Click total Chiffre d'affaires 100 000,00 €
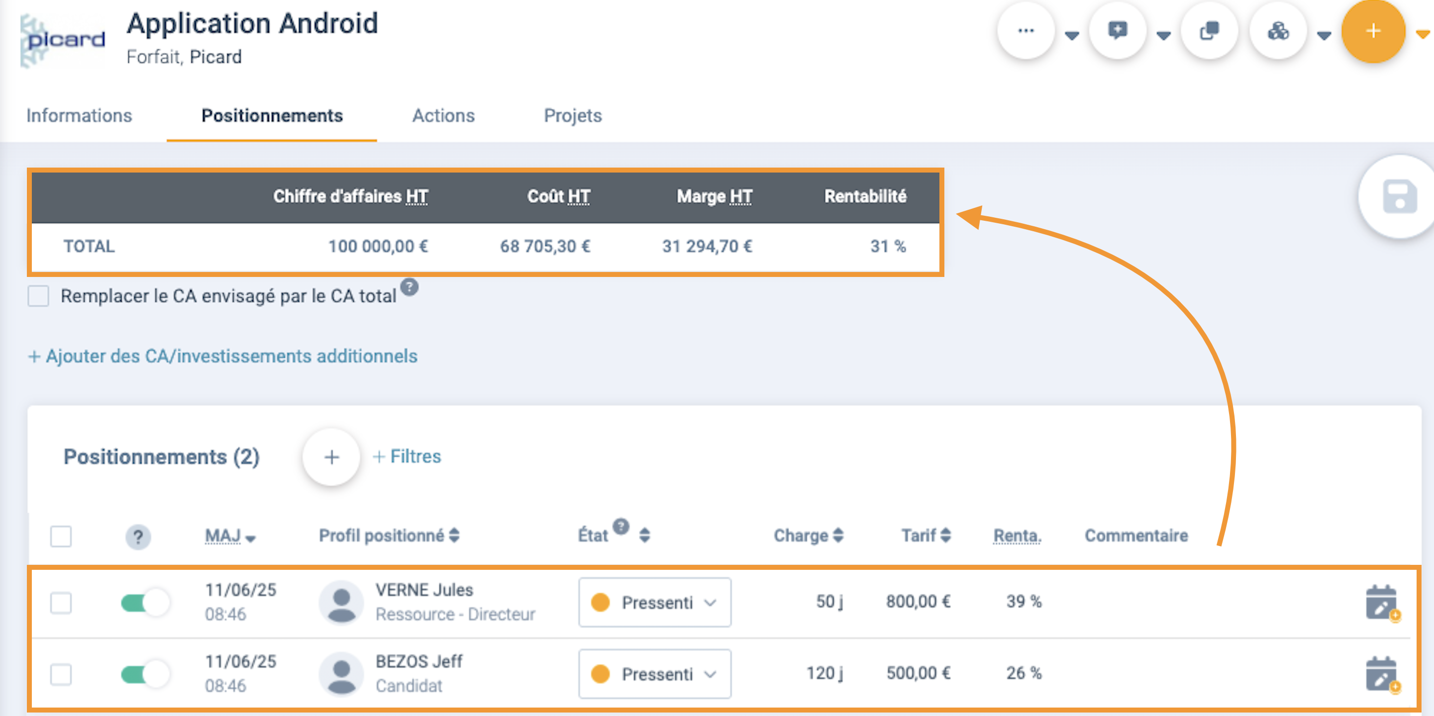Viewport: 1434px width, 716px height. click(x=378, y=247)
